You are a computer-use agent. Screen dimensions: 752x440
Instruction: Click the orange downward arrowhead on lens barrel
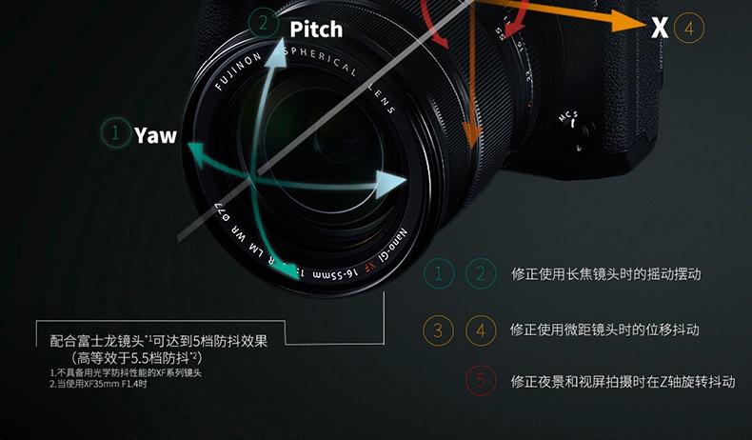tap(472, 135)
